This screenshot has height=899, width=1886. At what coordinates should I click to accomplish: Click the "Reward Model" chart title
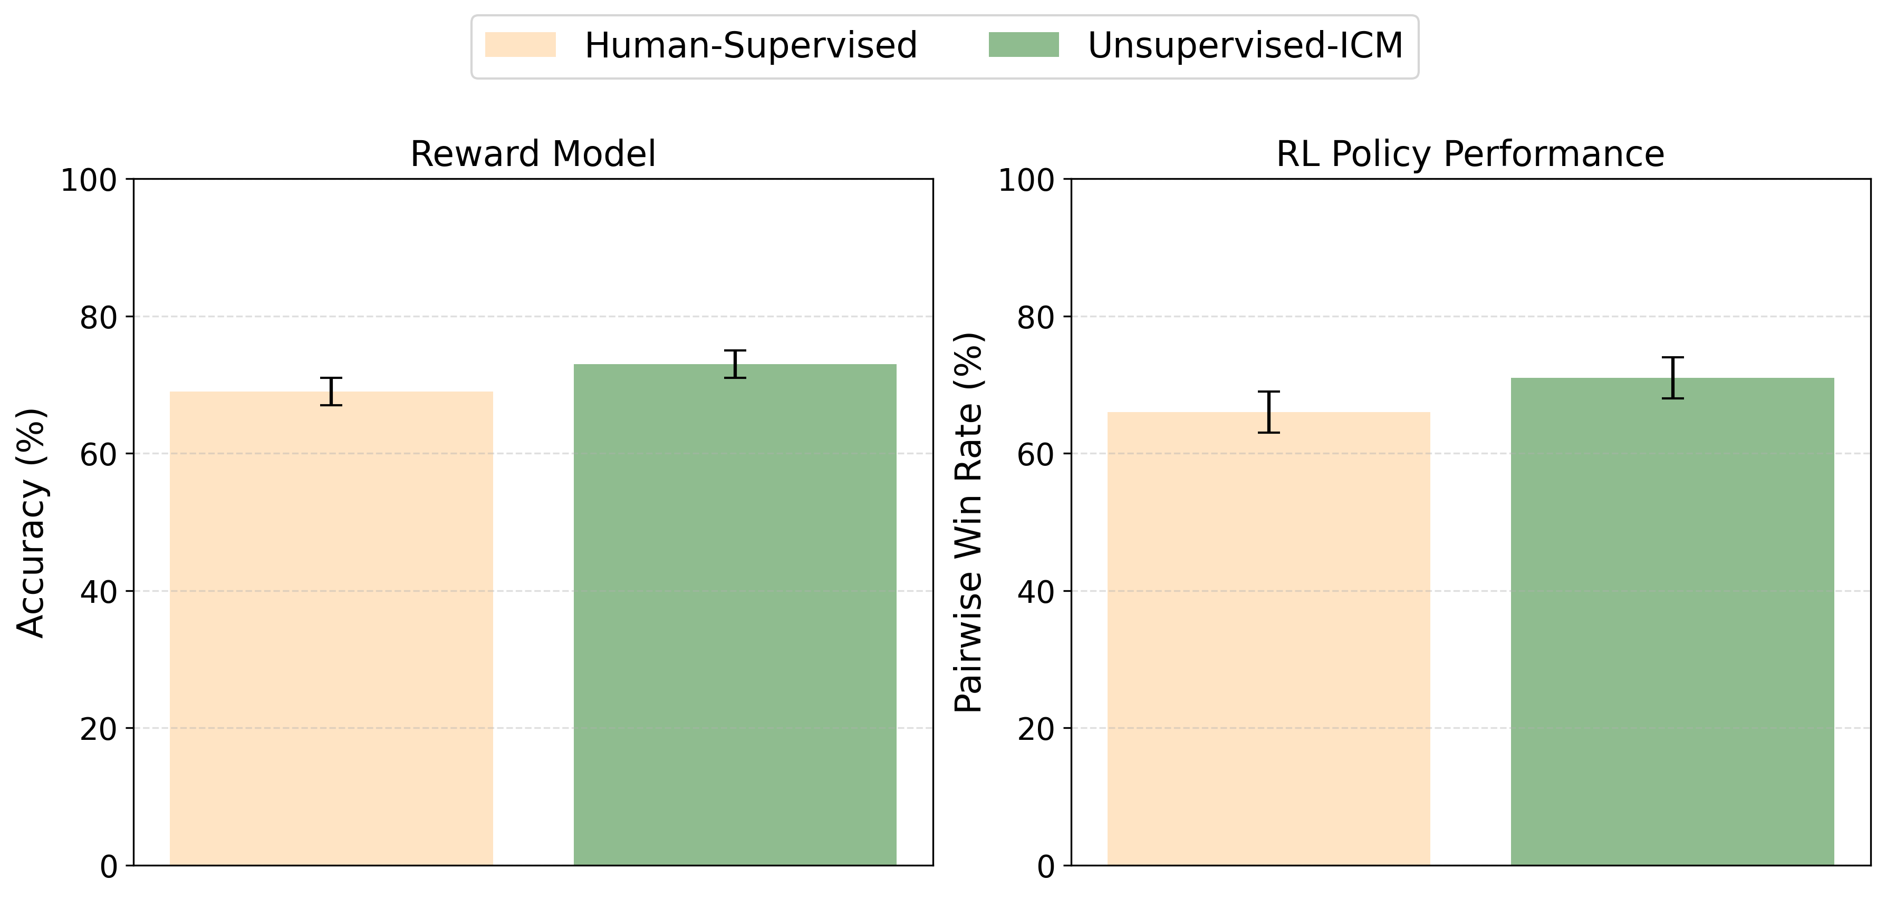coord(533,154)
